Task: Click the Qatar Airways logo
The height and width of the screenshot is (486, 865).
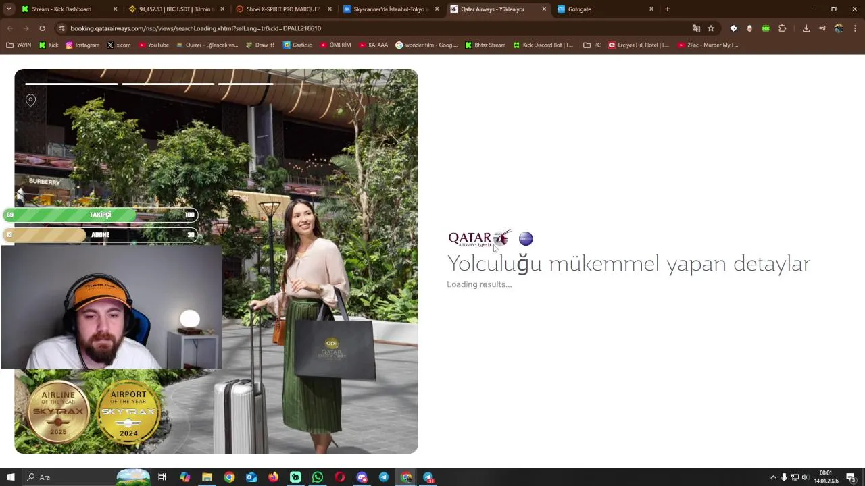Action: [478, 238]
